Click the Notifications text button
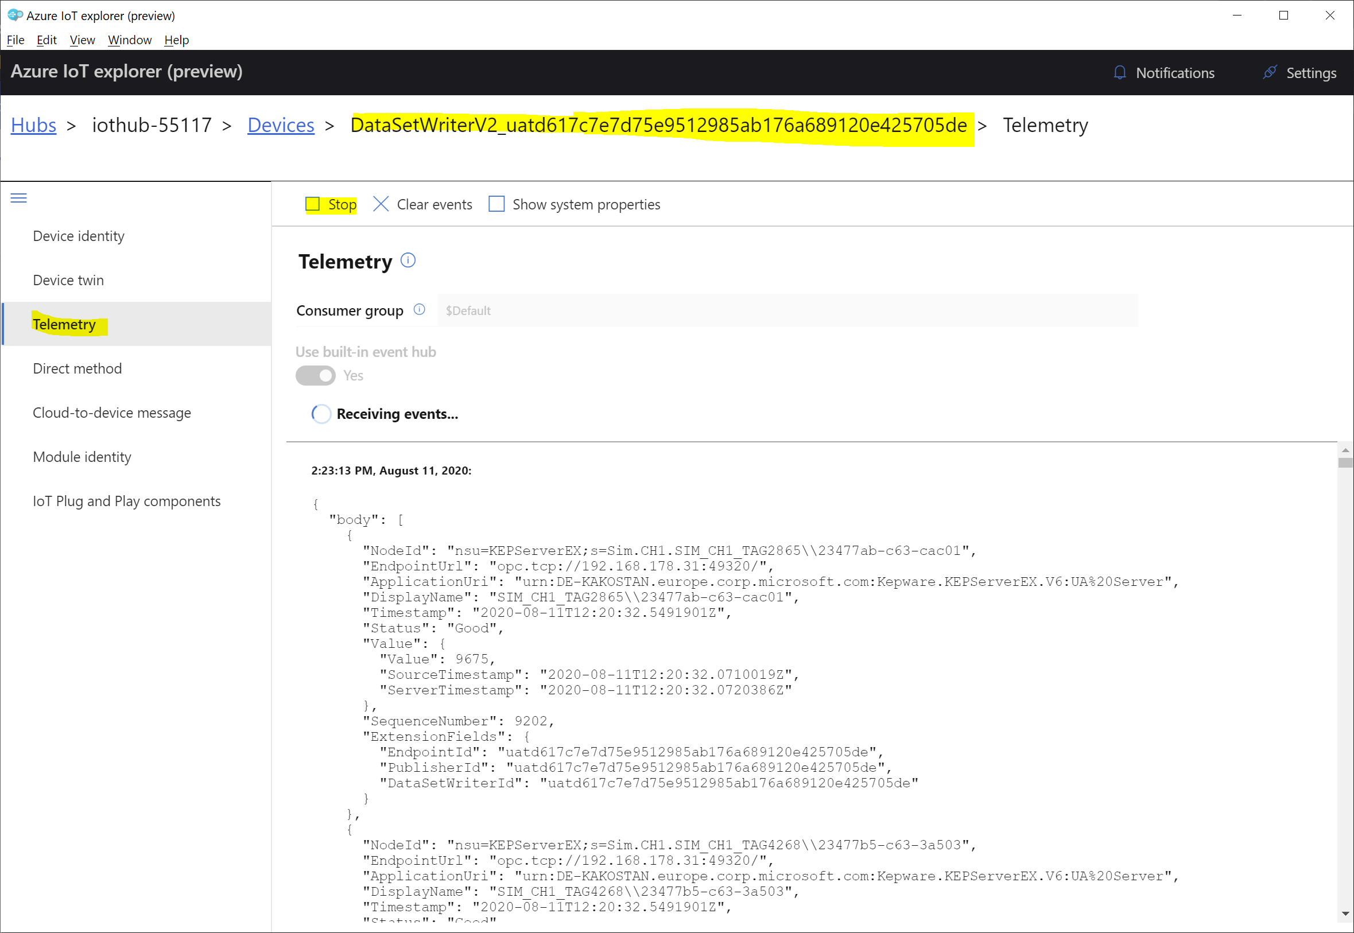This screenshot has height=933, width=1354. tap(1175, 73)
